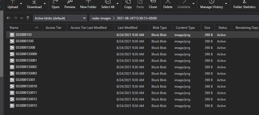This screenshot has height=115, width=259.
Task: Open recent locations chevron
Action: (x=22, y=18)
